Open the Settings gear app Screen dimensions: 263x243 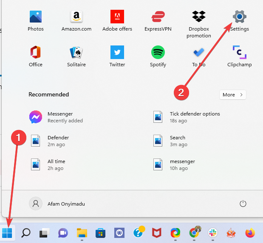coord(239,21)
